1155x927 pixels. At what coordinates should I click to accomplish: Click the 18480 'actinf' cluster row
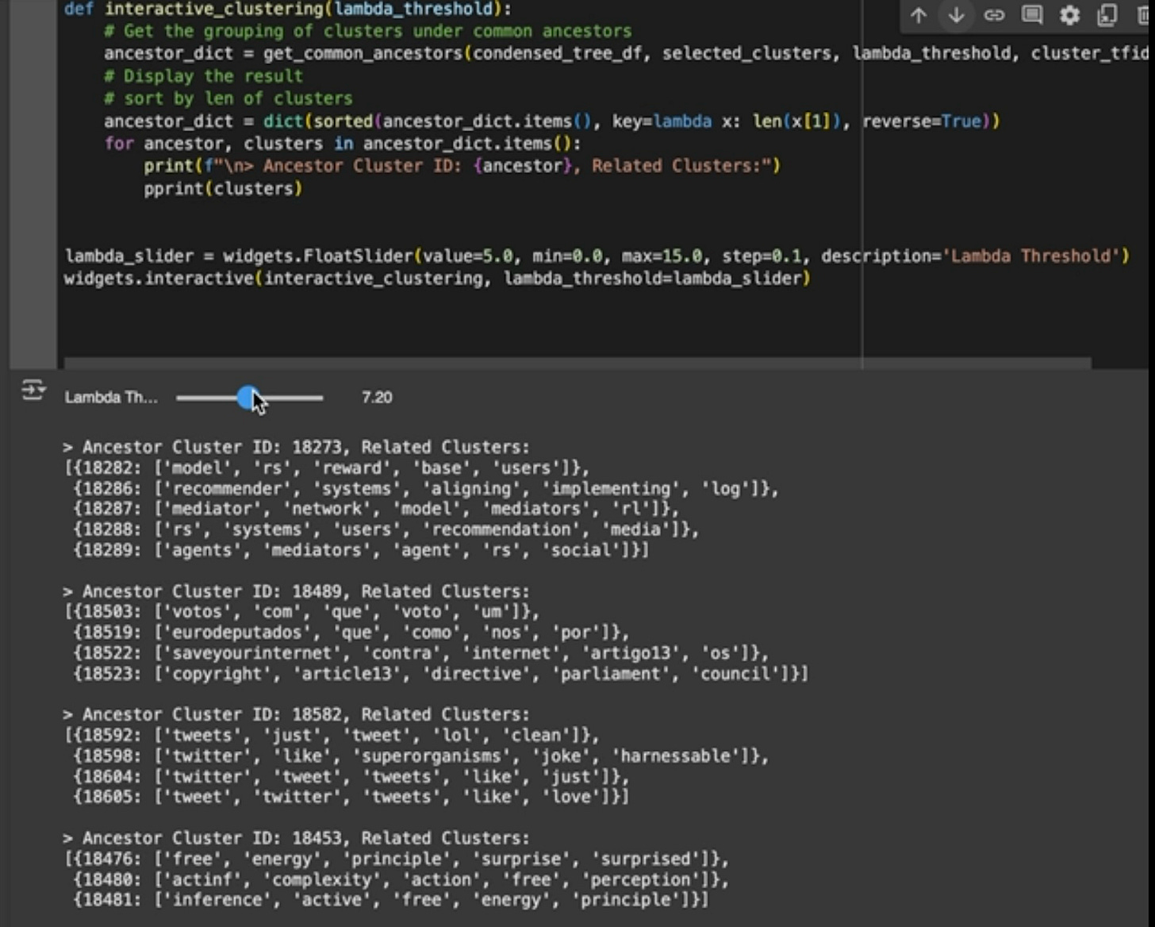tap(401, 879)
